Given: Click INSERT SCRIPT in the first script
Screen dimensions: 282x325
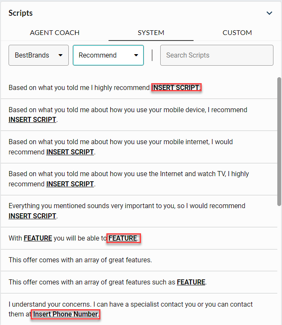Looking at the screenshot, I should click(x=176, y=87).
